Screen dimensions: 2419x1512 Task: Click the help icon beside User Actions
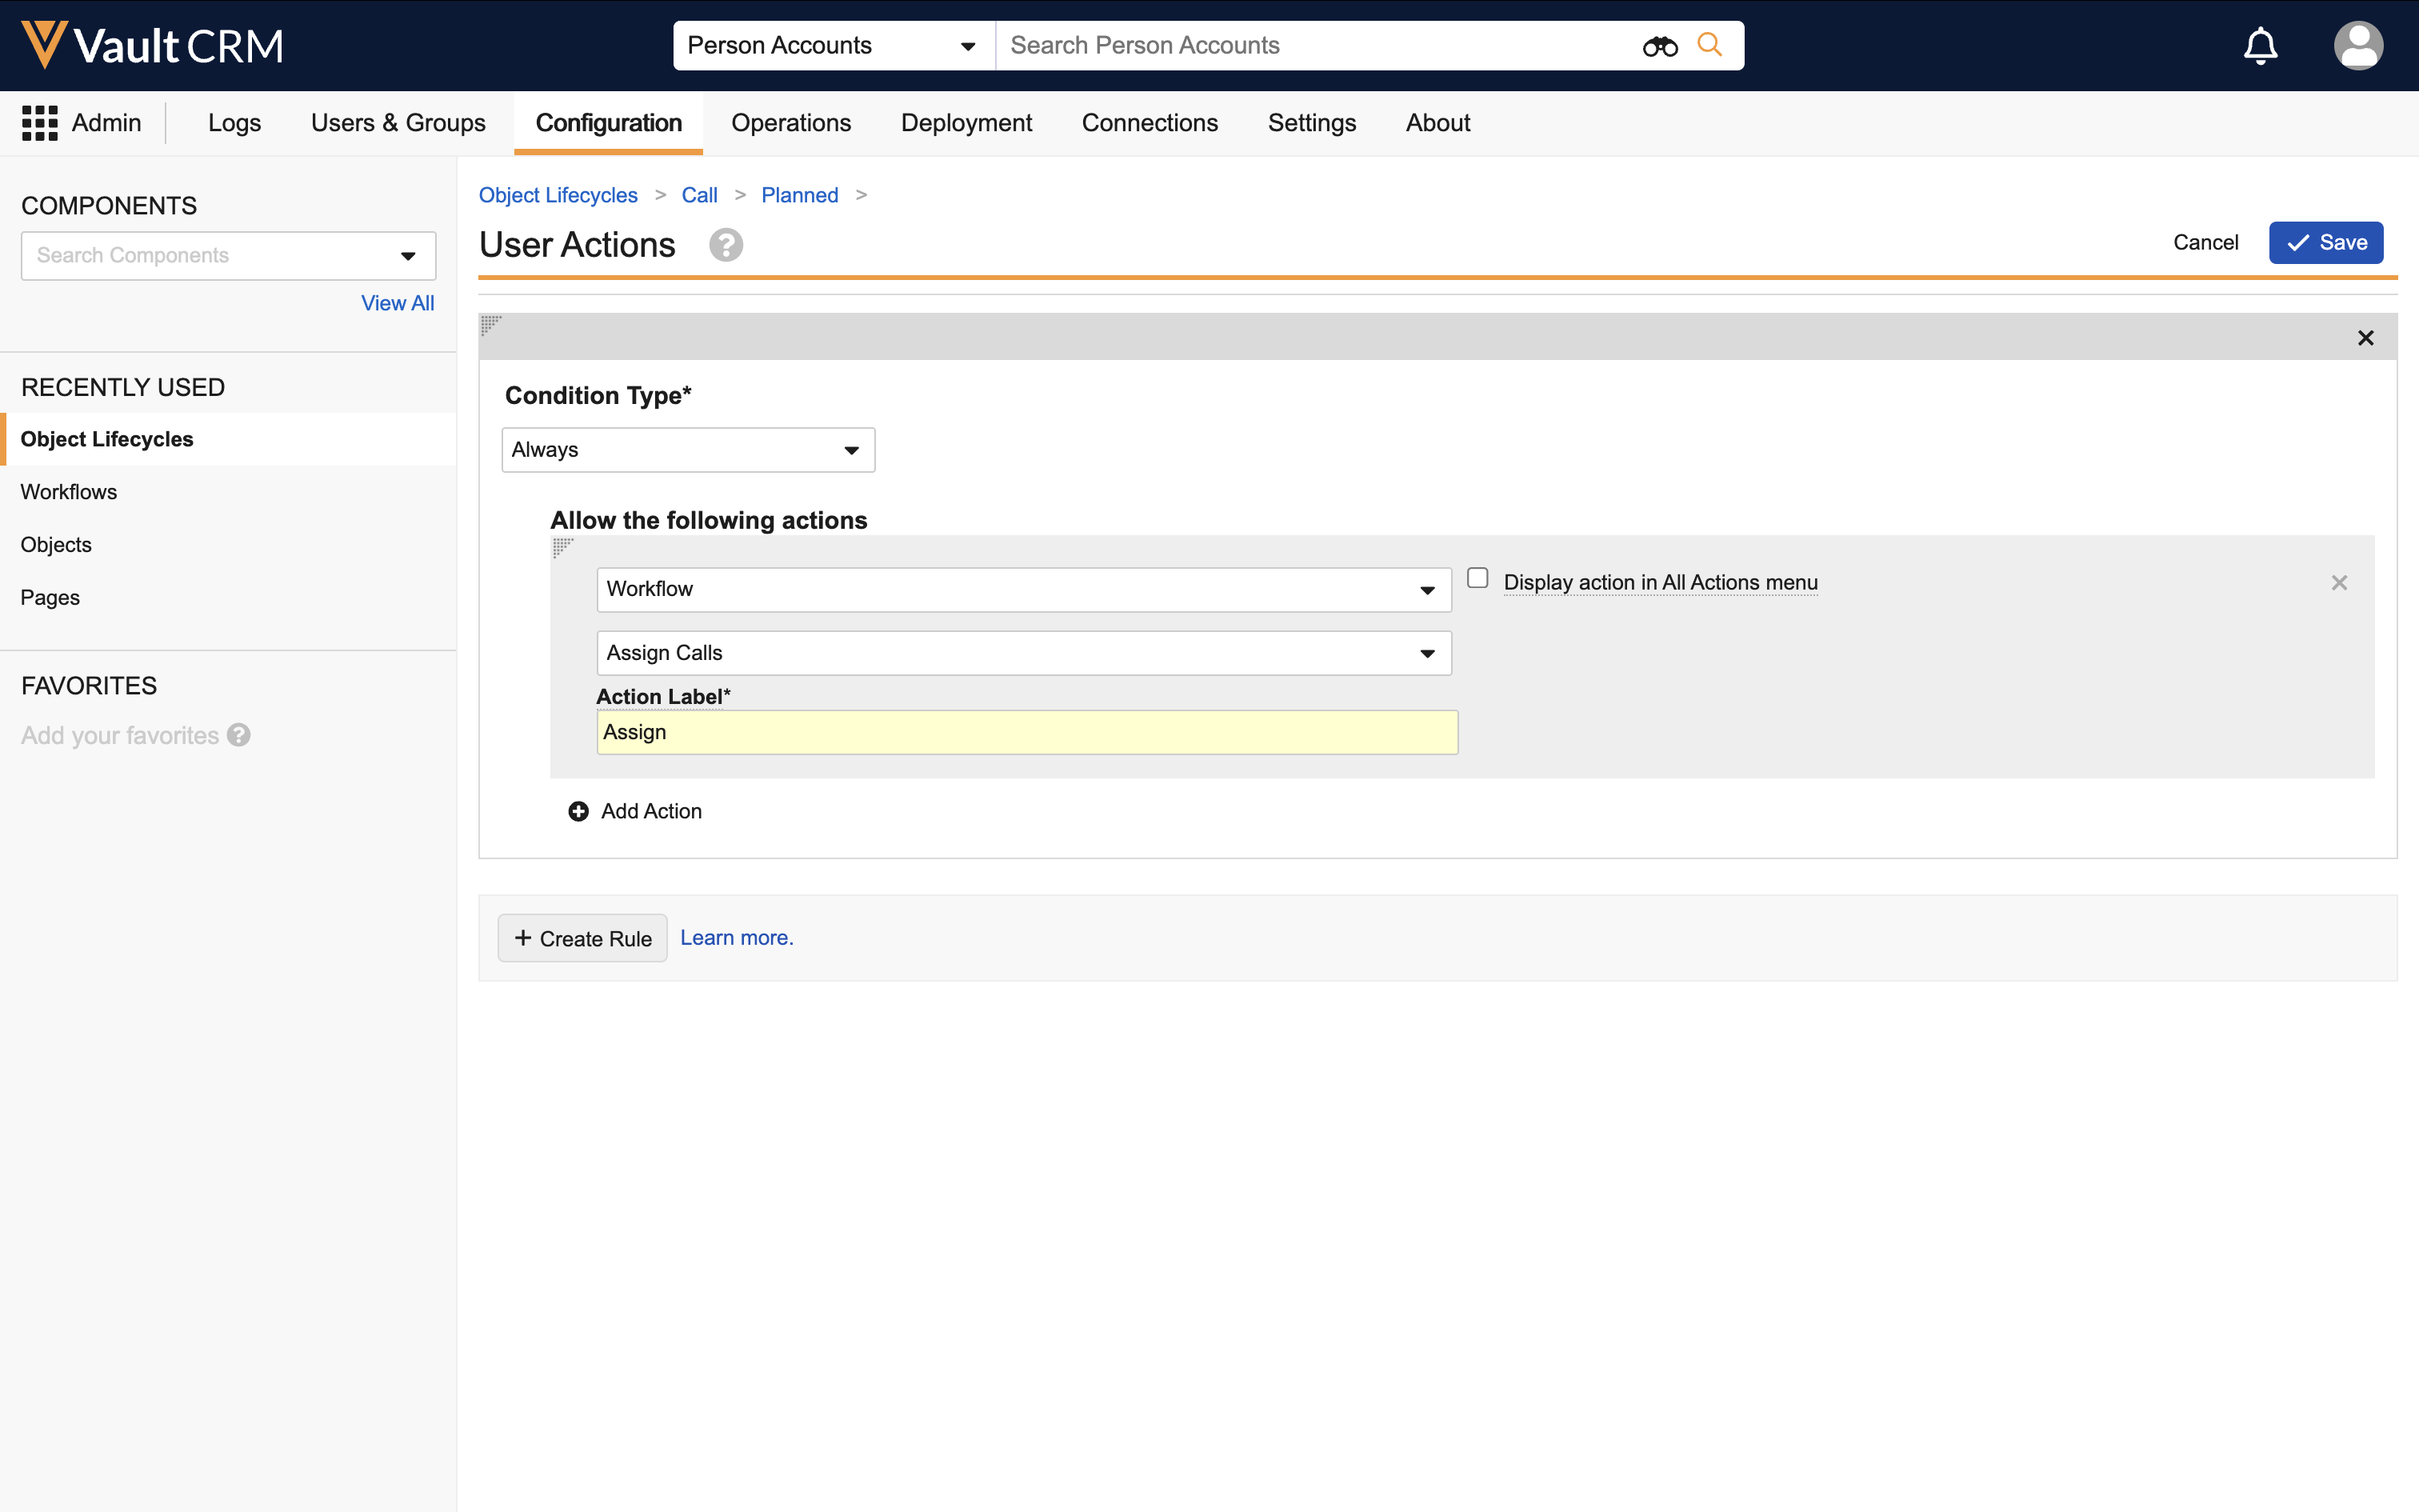(x=726, y=245)
